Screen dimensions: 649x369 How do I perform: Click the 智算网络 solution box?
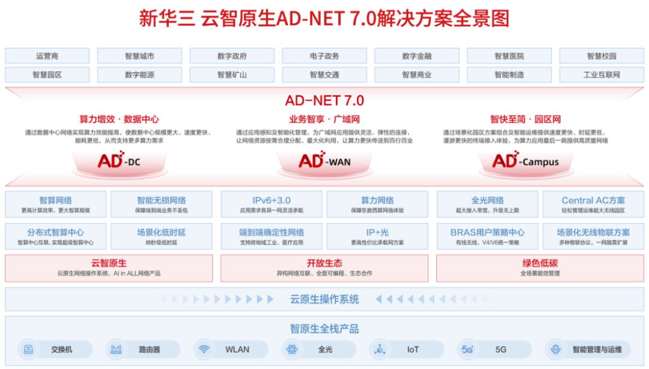tap(56, 204)
